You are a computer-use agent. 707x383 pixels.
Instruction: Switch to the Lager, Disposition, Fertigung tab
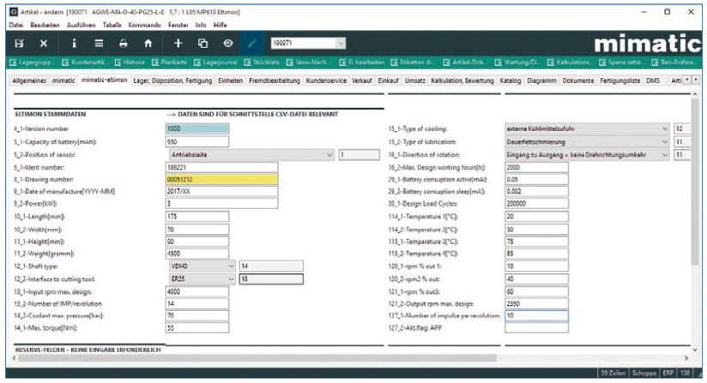(172, 81)
